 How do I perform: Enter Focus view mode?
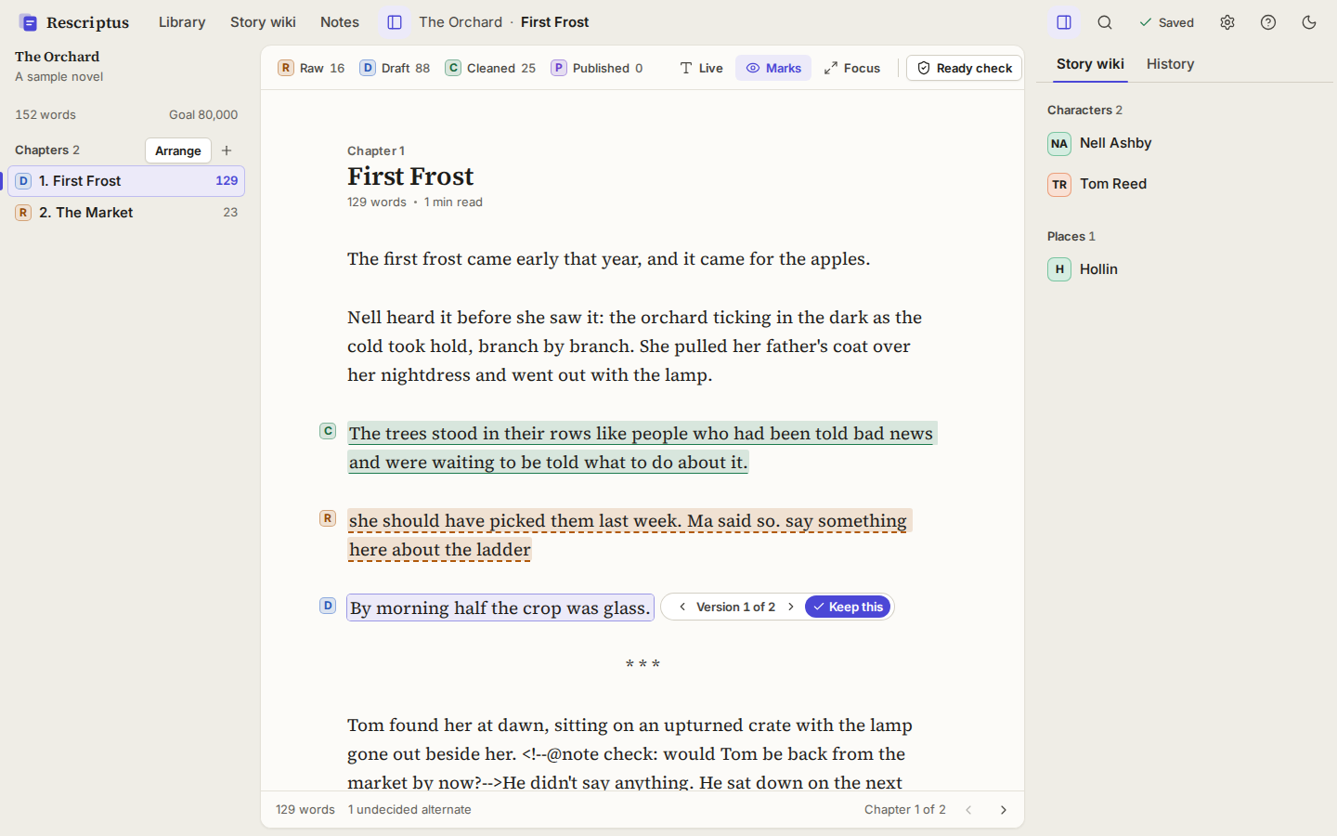851,68
